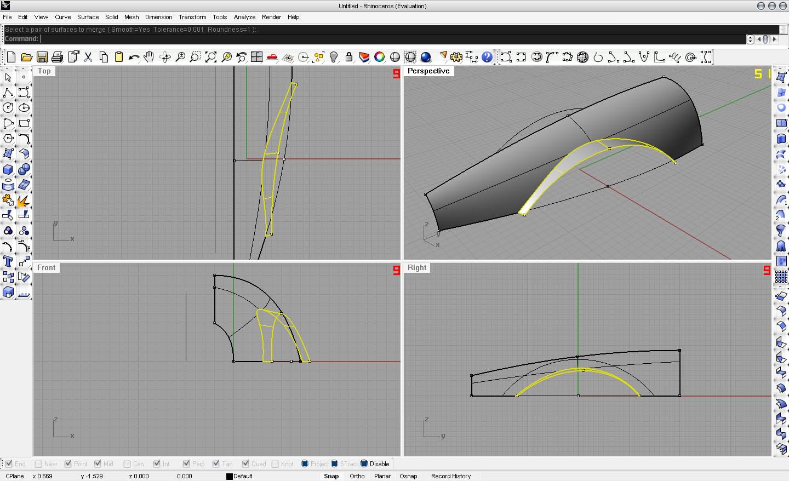Click the black Default layer swatch
The height and width of the screenshot is (481, 789).
coord(230,476)
